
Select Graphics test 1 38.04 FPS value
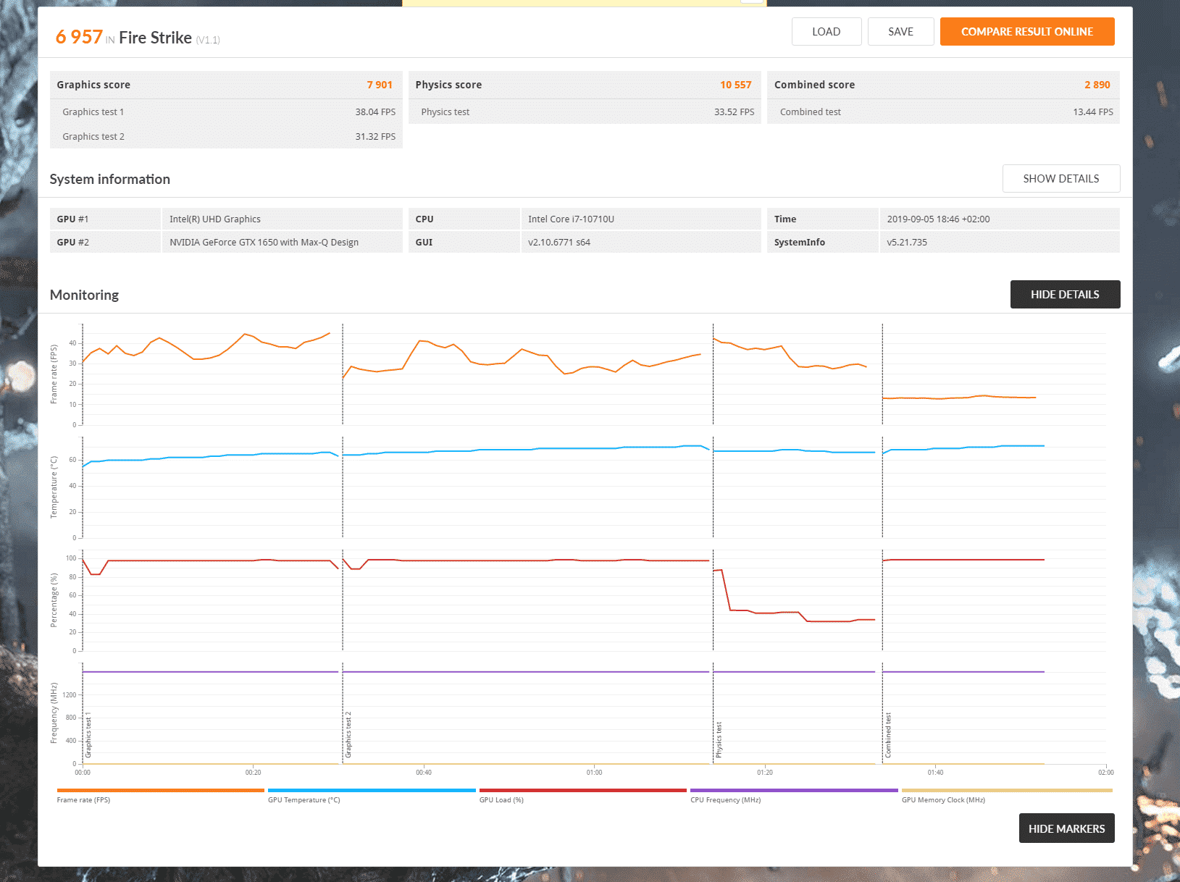pyautogui.click(x=375, y=112)
